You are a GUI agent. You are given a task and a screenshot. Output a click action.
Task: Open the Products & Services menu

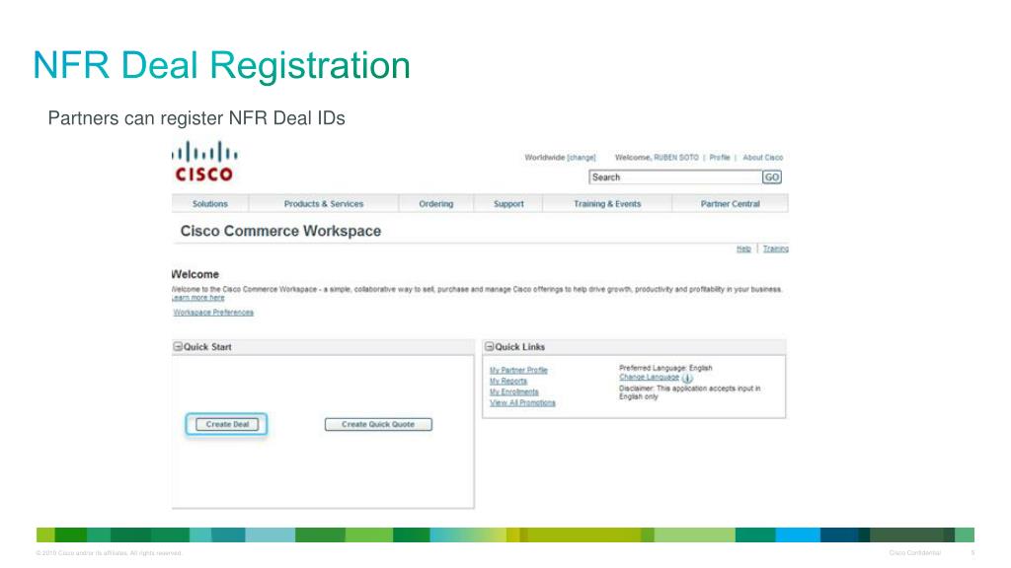[324, 203]
